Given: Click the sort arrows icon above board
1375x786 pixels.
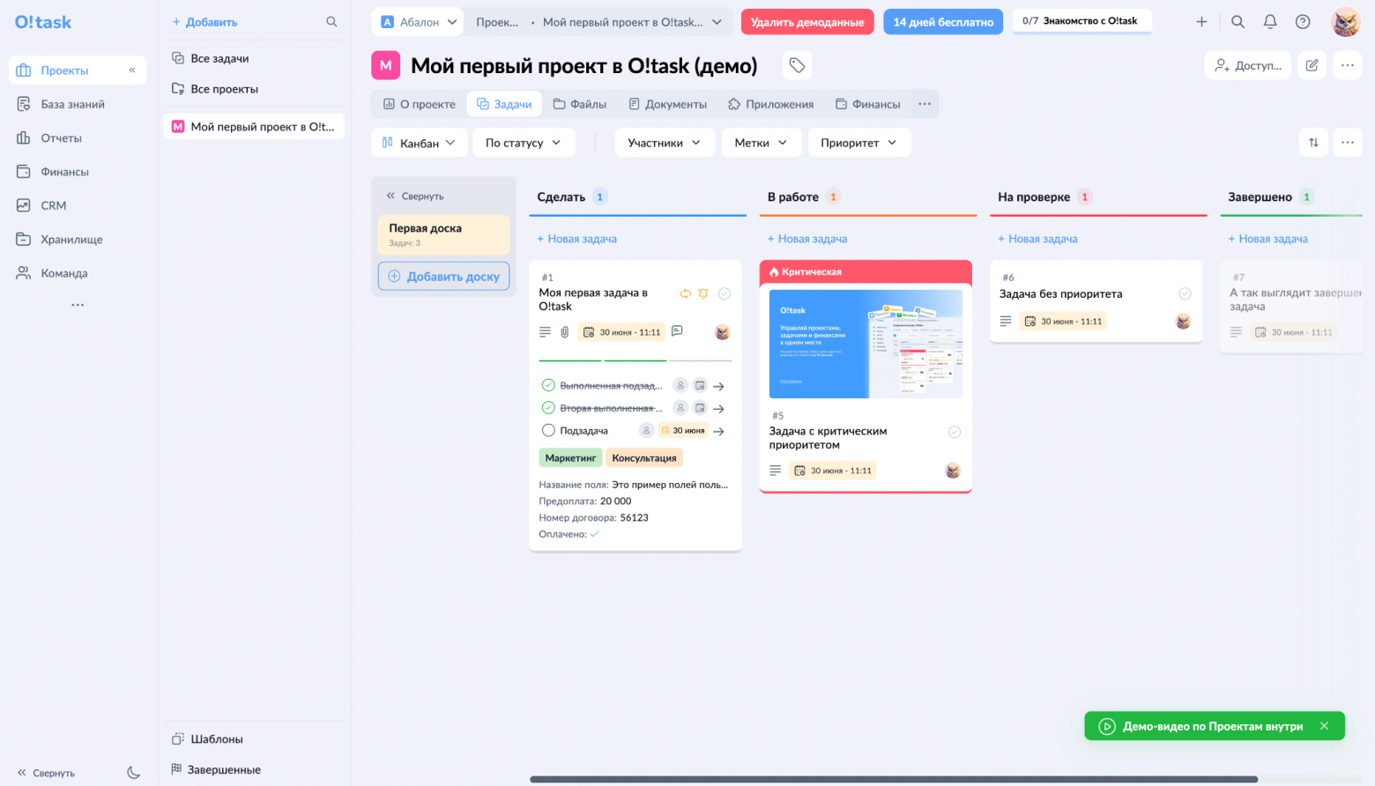Looking at the screenshot, I should tap(1313, 143).
